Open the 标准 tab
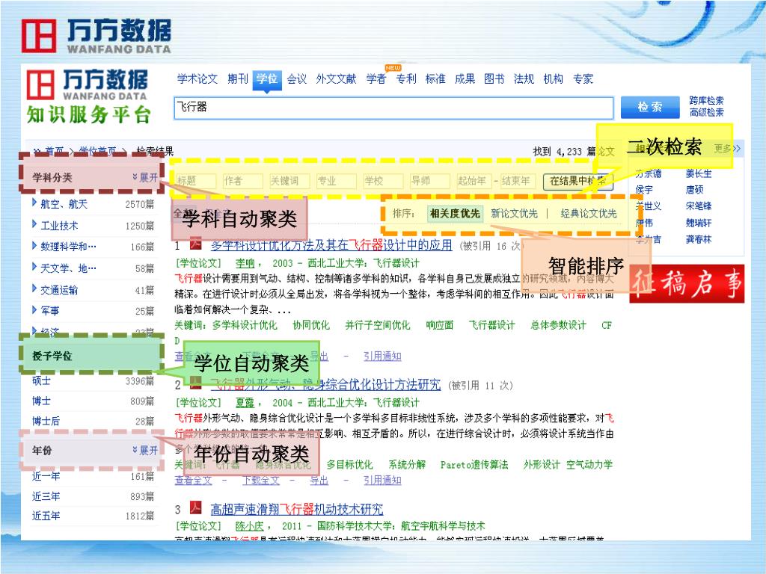766x574 pixels. (435, 78)
